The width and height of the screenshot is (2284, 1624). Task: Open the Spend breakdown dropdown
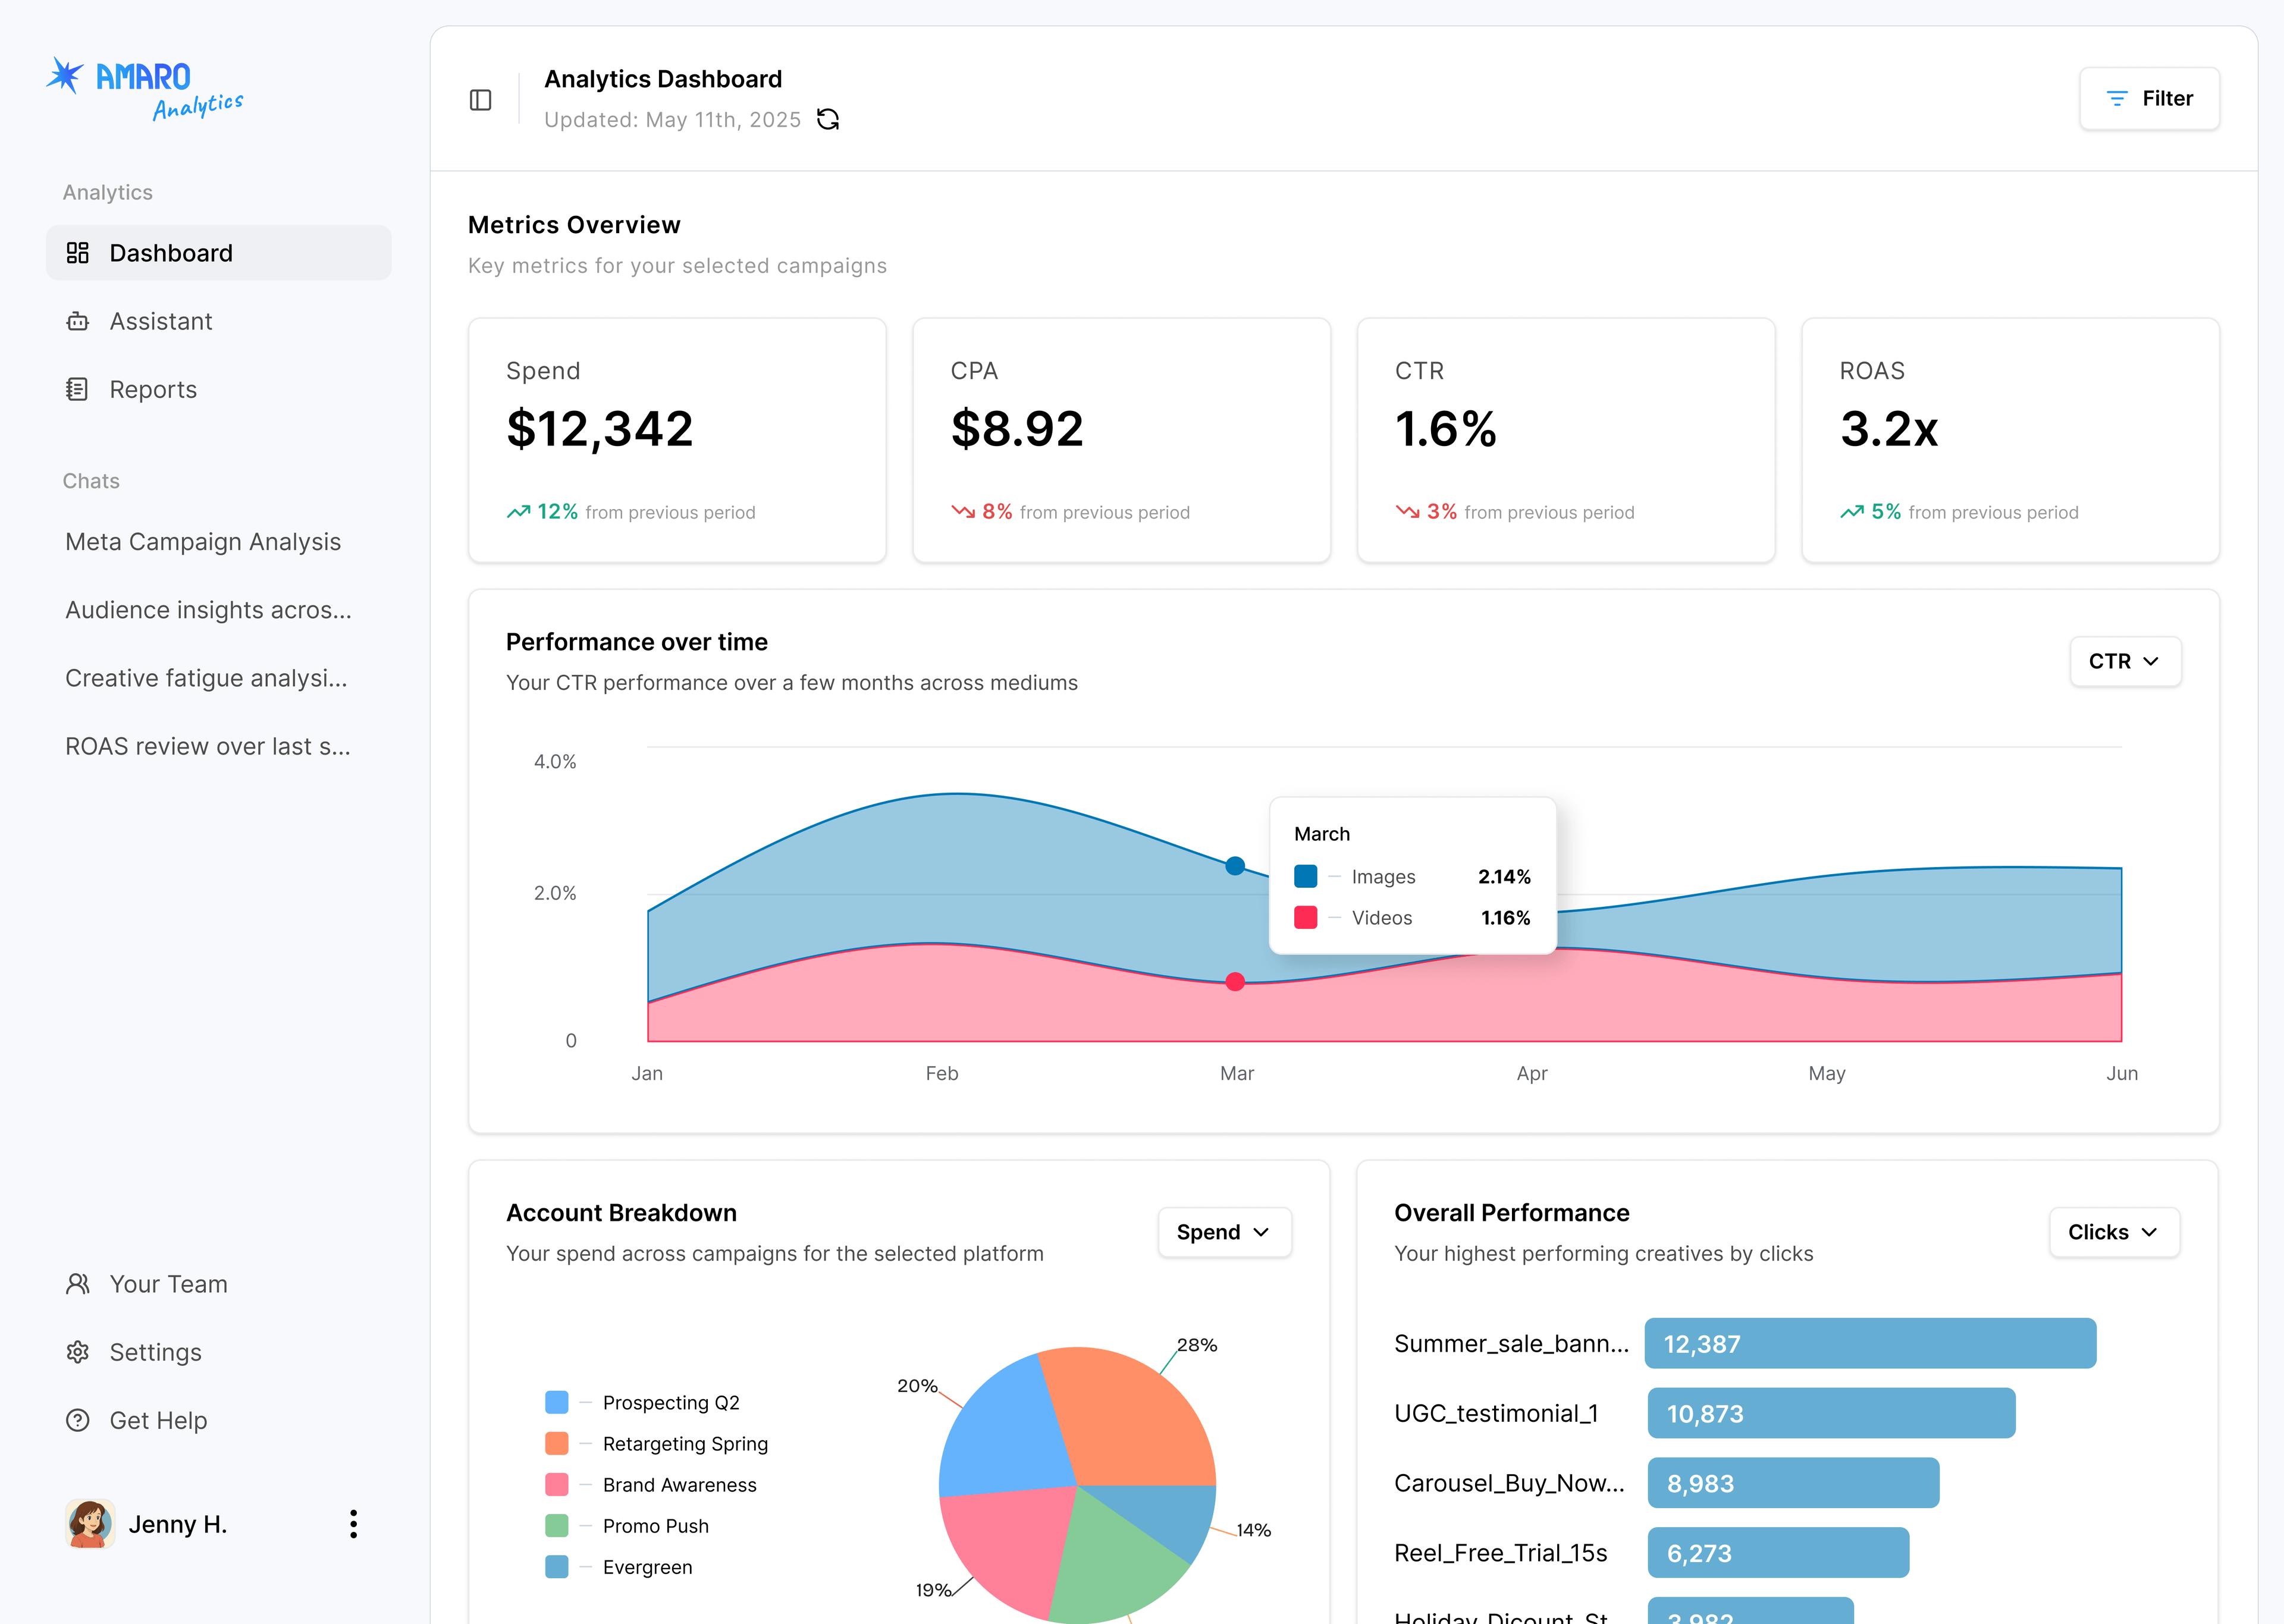coord(1224,1232)
